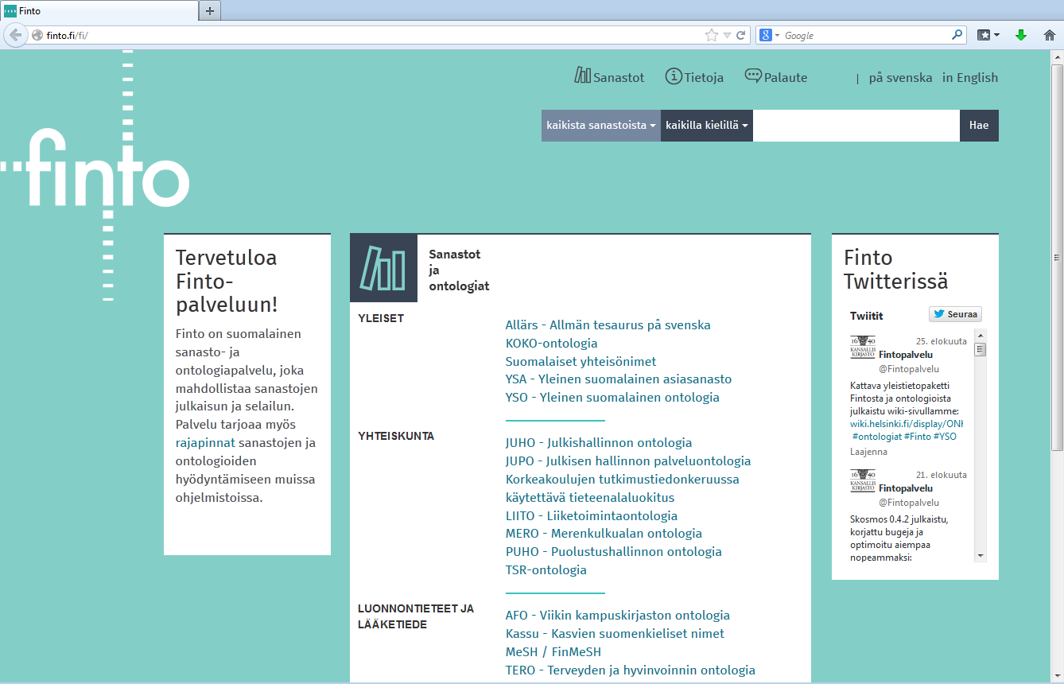Open JUPO - Julkisen hallinnon palveluontologia
The width and height of the screenshot is (1064, 684).
coord(628,461)
